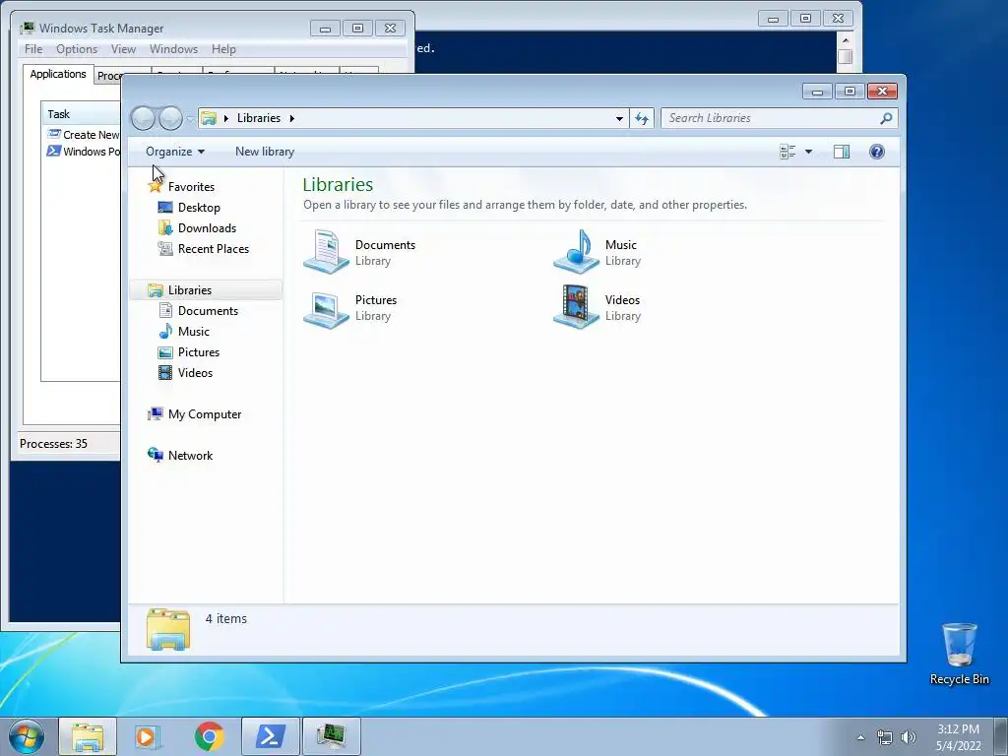Click the Task column header in Task Manager
Screen dimensions: 1008x756
(81, 114)
